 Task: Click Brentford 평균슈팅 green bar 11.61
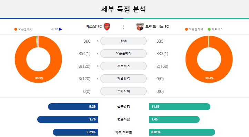[x=180, y=107]
